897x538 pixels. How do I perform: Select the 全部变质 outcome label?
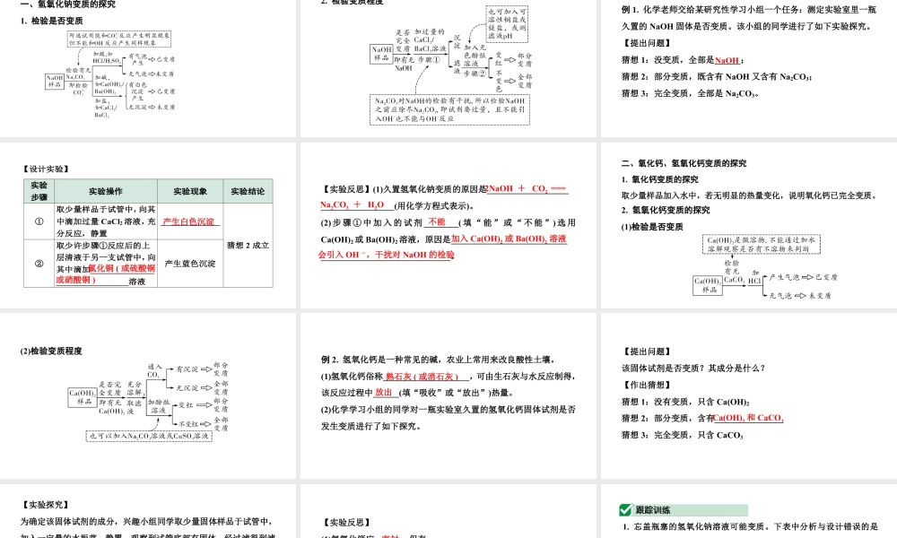click(526, 82)
